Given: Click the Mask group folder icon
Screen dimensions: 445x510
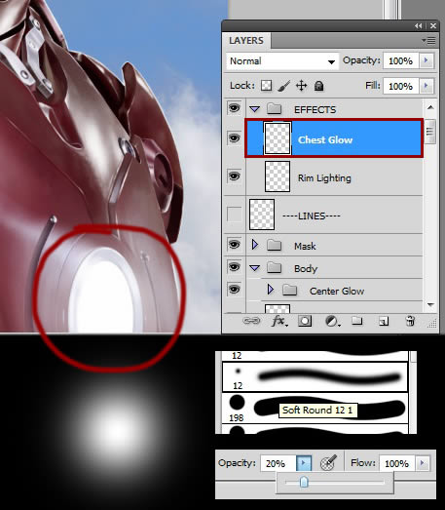Looking at the screenshot, I should click(275, 245).
